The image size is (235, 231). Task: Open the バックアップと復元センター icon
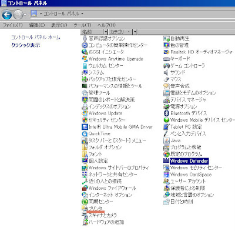[85, 79]
